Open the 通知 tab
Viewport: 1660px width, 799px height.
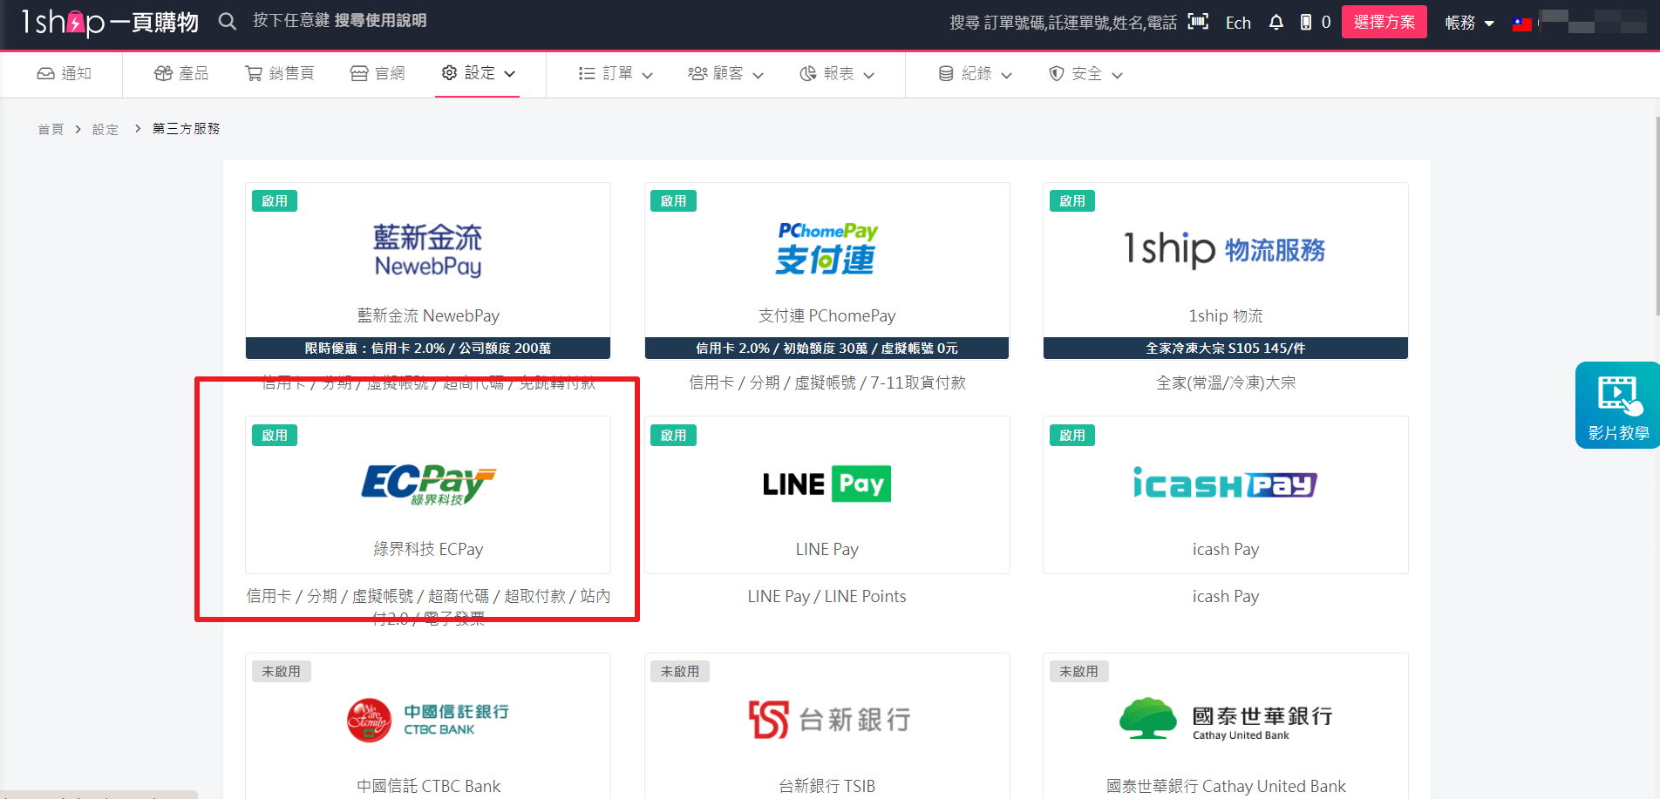(64, 73)
